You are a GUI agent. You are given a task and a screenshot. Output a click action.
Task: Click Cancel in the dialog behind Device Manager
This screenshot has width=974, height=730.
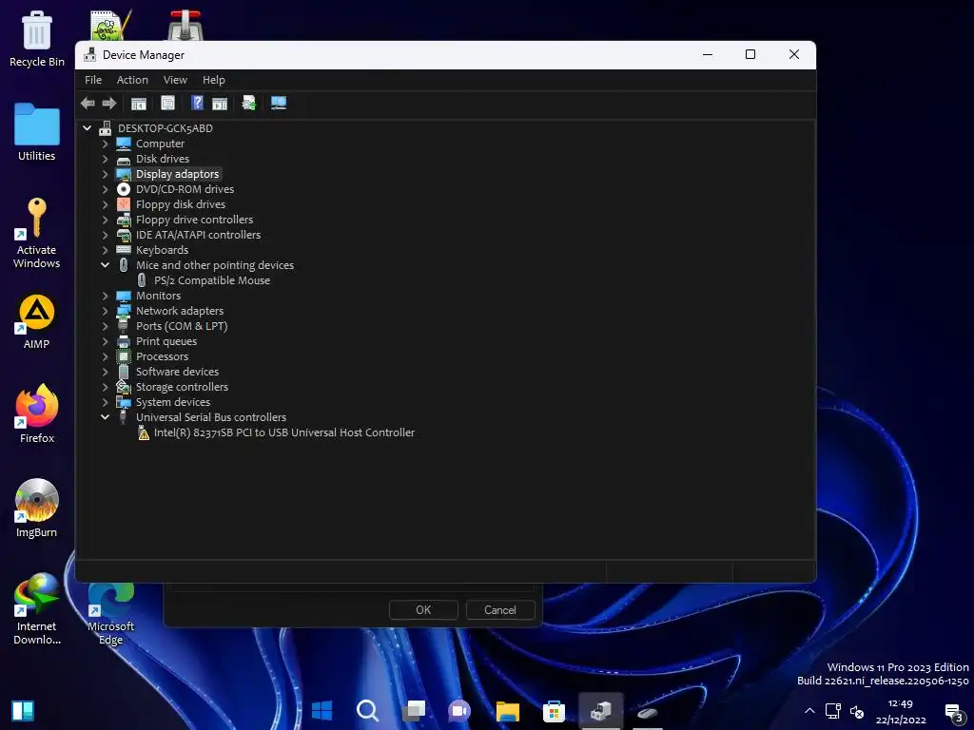point(500,610)
